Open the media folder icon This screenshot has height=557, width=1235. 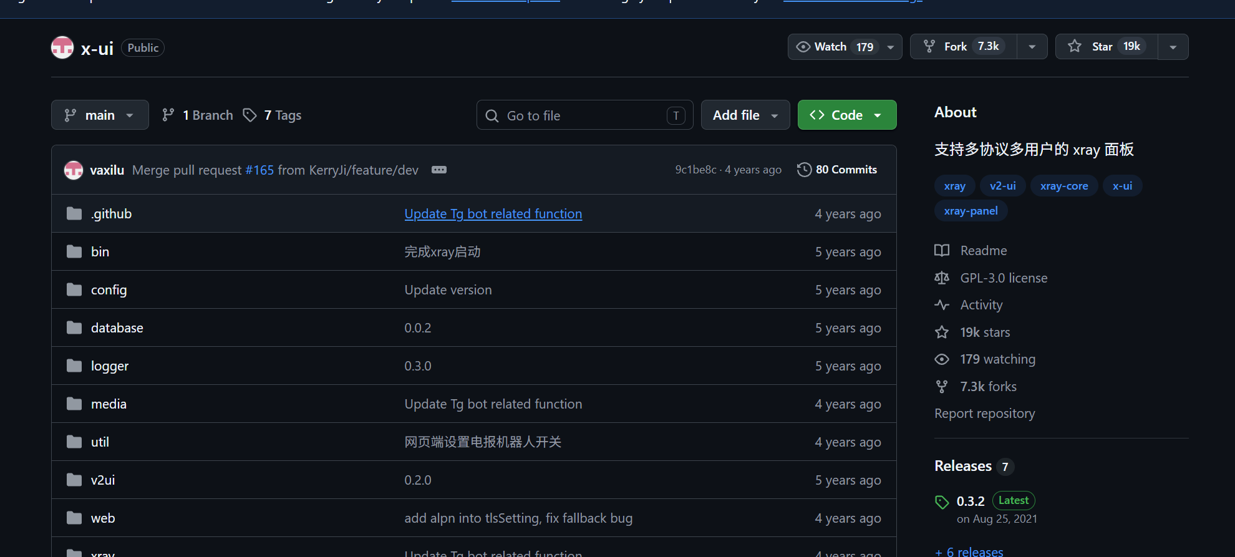pyautogui.click(x=74, y=404)
